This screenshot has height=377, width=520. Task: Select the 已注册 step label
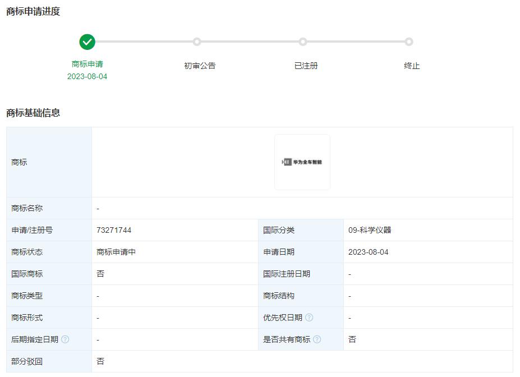tap(306, 66)
